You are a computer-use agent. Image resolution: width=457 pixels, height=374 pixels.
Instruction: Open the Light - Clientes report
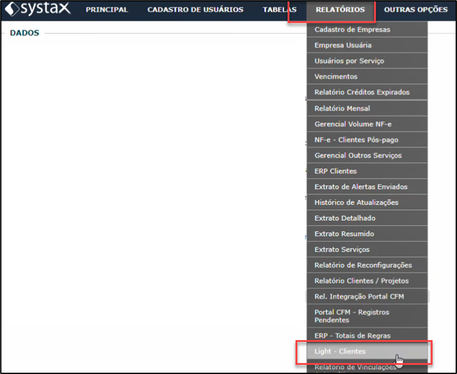(x=367, y=352)
